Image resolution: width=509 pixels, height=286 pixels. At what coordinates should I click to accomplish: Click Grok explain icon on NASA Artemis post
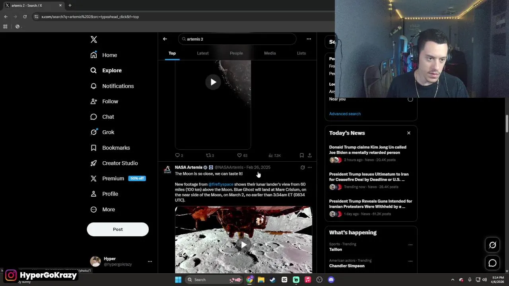coord(303,168)
